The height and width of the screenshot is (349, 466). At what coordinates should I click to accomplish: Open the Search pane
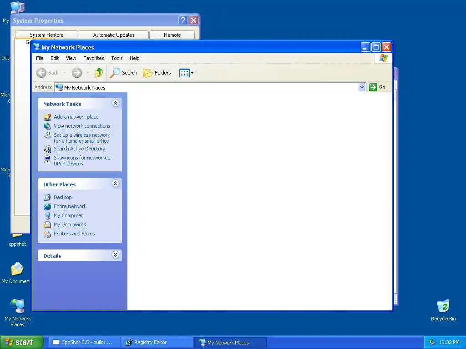pos(124,73)
